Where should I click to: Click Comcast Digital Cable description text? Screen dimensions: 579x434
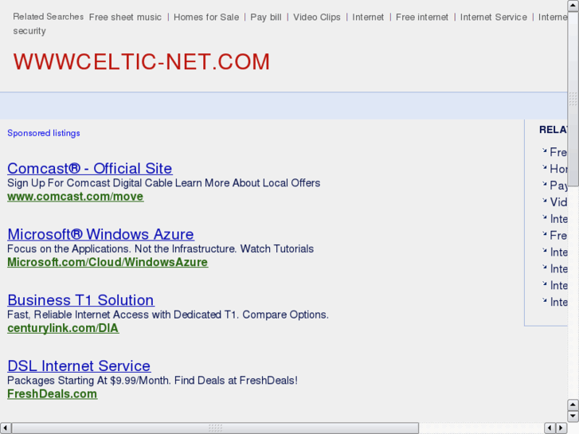click(x=163, y=183)
